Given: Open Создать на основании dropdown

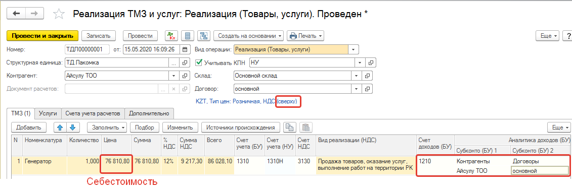Looking at the screenshot, I should coord(248,36).
